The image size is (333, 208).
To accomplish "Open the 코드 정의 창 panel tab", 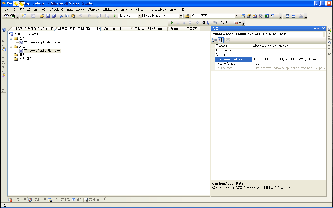I will click(x=59, y=199).
